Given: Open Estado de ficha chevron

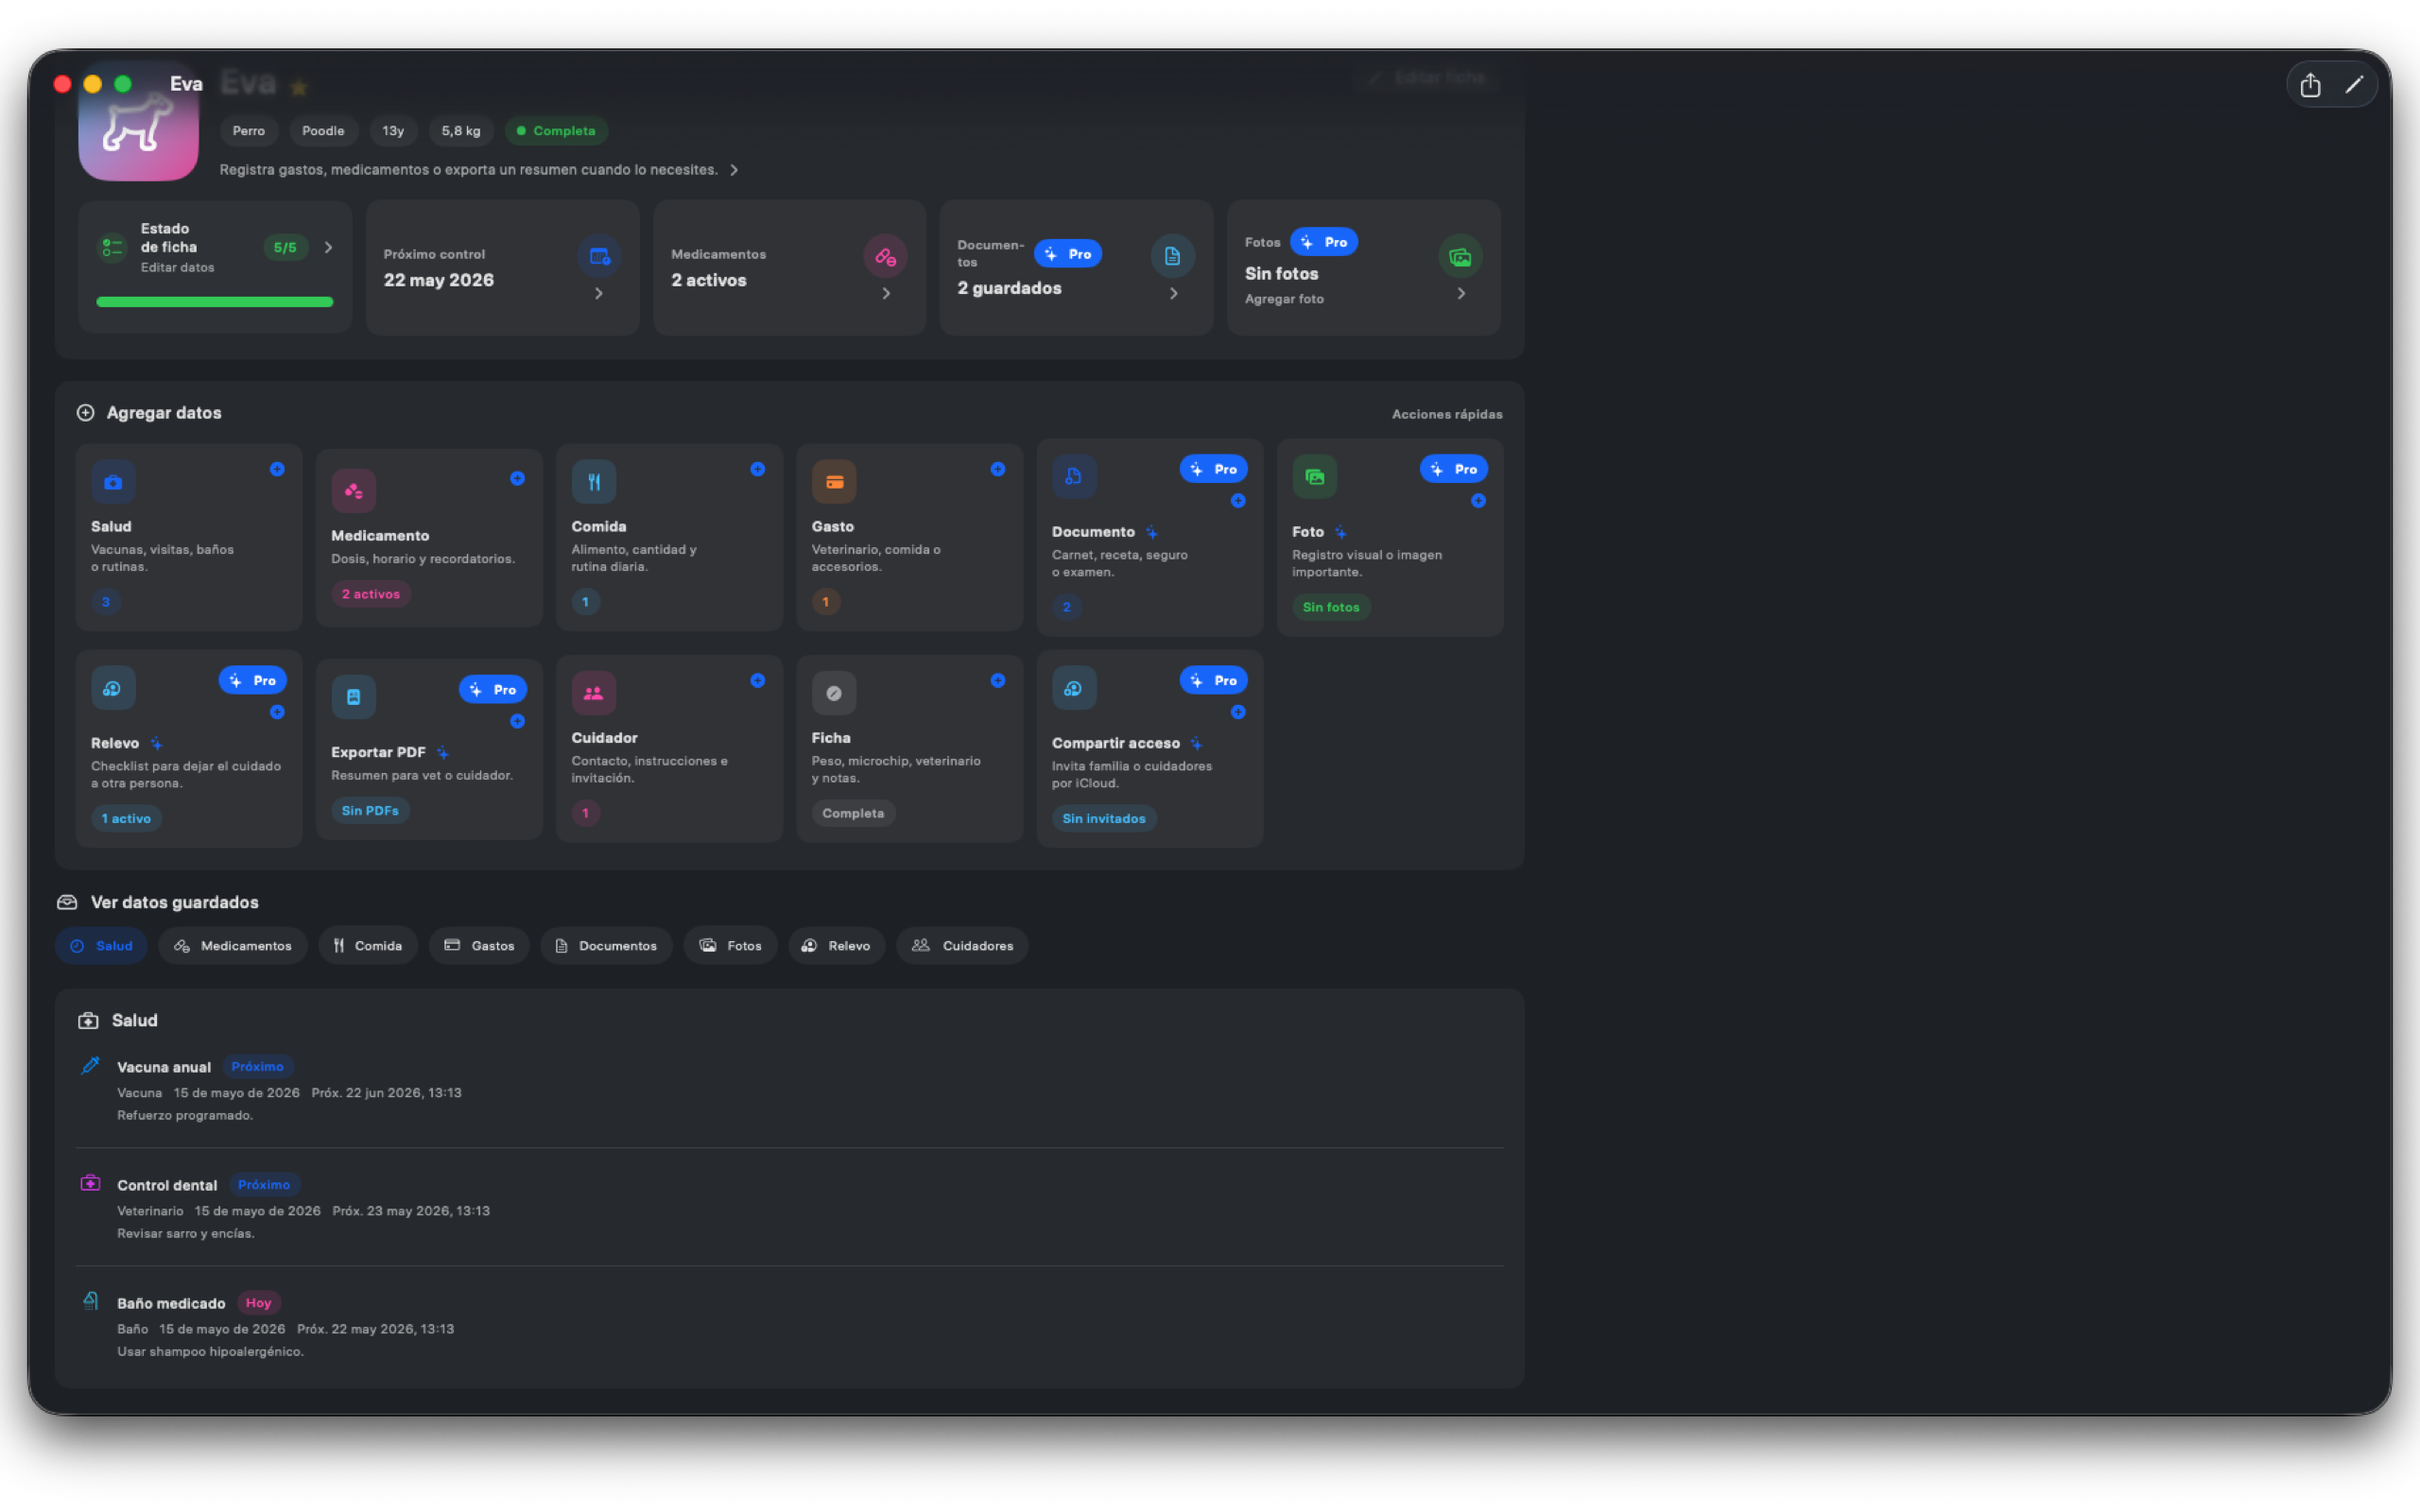Looking at the screenshot, I should point(328,247).
